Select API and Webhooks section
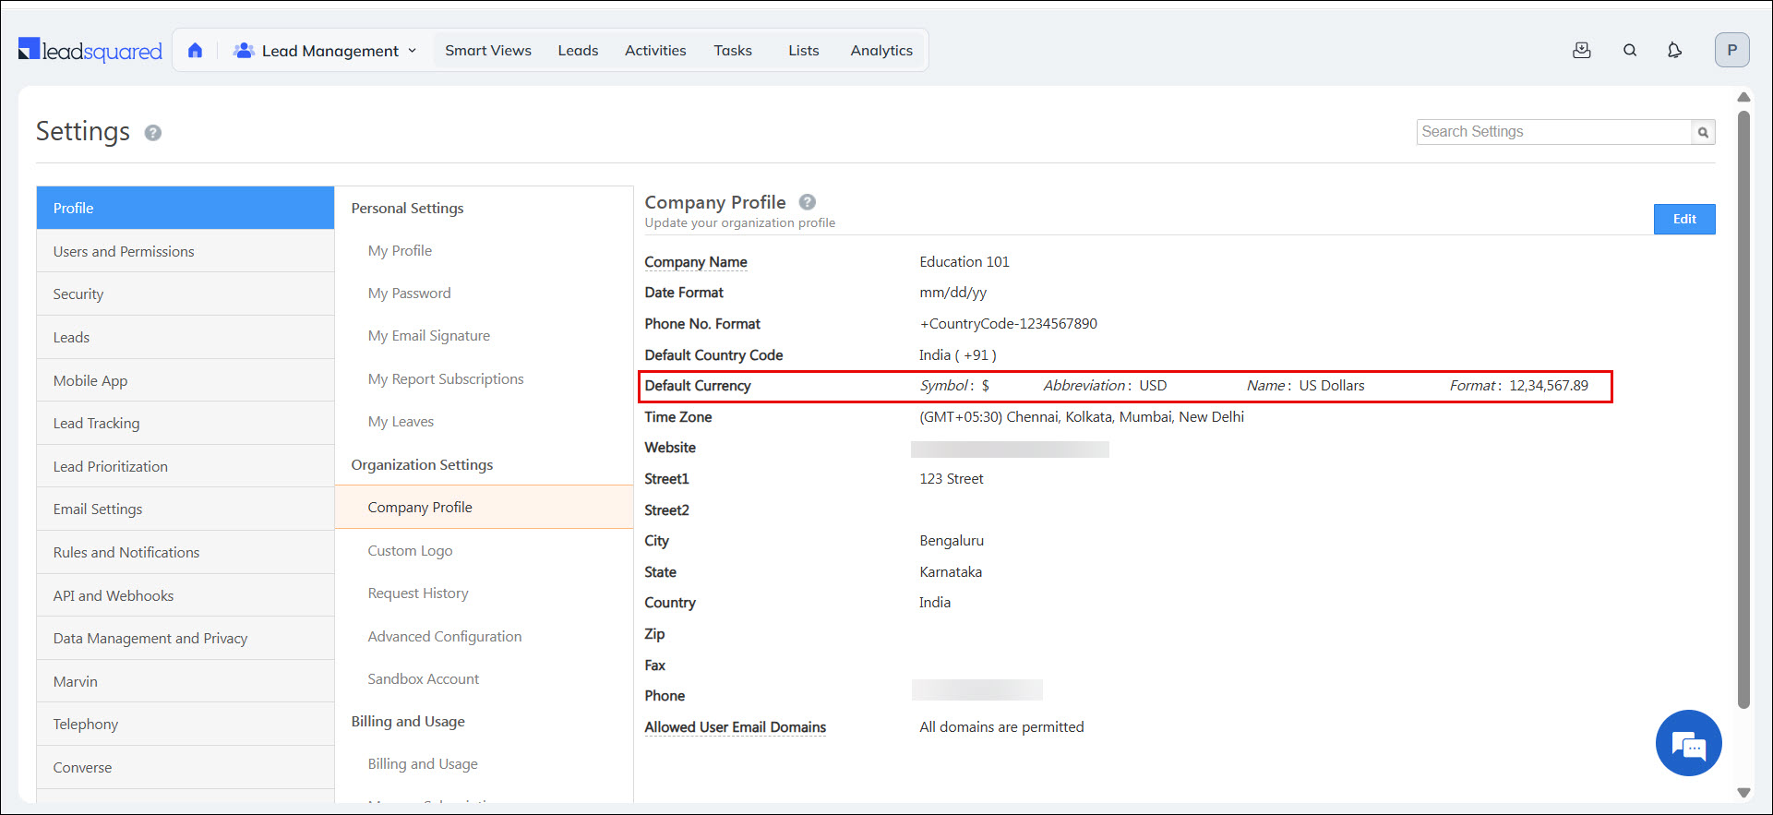Viewport: 1773px width, 815px height. 114,595
